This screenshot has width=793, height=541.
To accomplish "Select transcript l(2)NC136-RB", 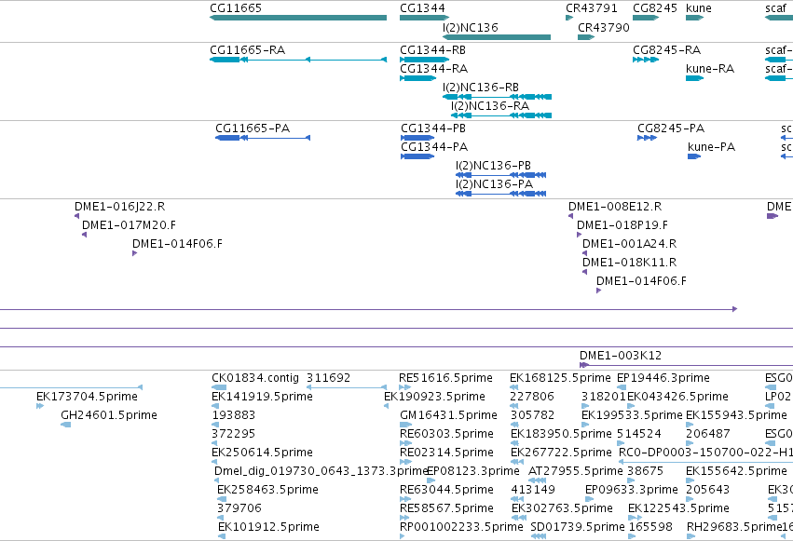I will coord(498,97).
